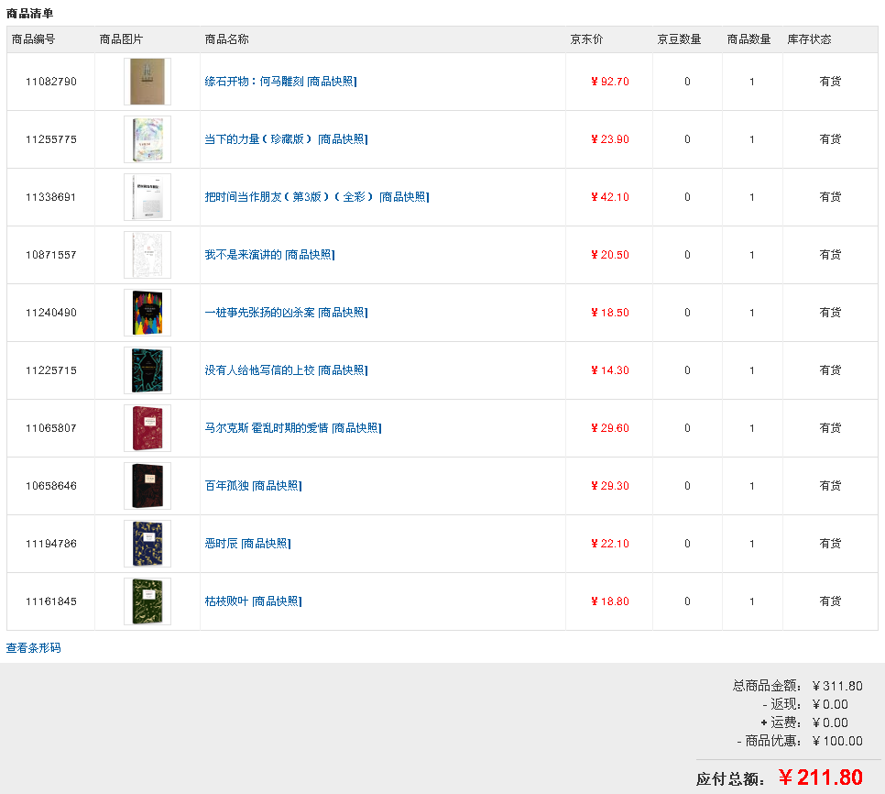Click the price ¥23.90
Viewport: 885px width, 794px height.
[609, 139]
